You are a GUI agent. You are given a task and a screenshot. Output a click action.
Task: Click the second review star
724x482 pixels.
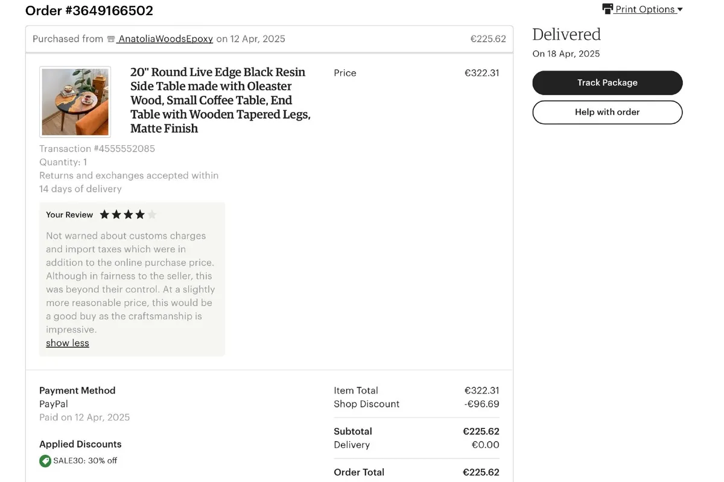(x=116, y=214)
